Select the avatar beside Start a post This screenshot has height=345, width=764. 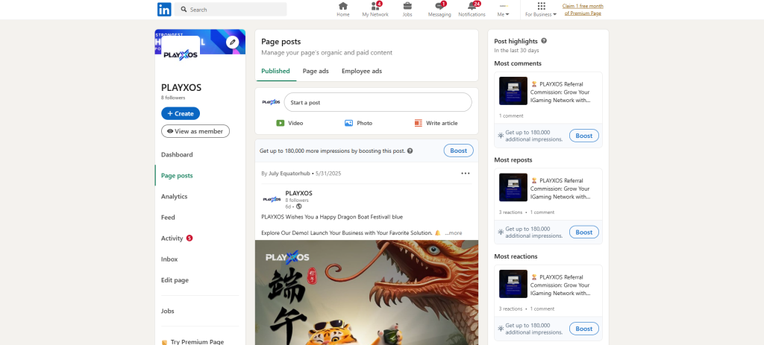pyautogui.click(x=271, y=102)
